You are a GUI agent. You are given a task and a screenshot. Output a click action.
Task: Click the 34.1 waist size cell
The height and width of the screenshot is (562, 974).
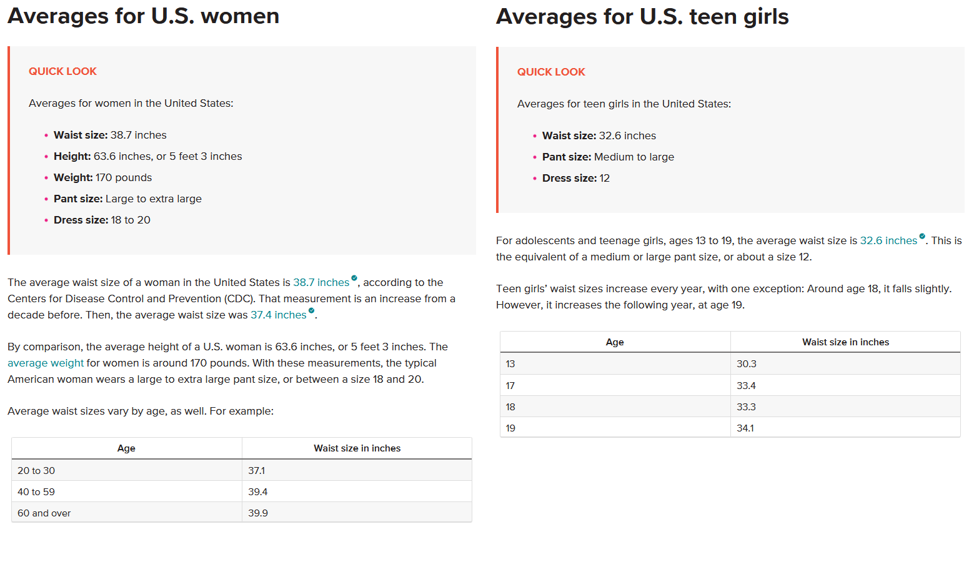tap(845, 428)
